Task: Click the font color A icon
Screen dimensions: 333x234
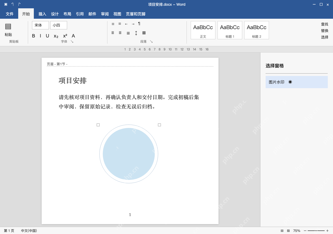Action: tap(73, 36)
